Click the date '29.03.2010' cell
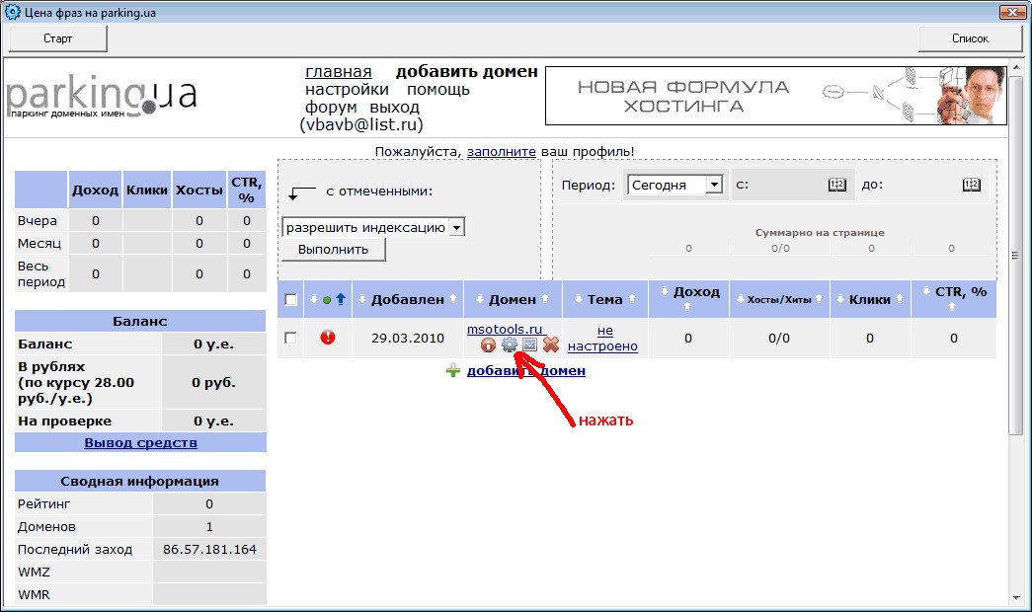 pyautogui.click(x=408, y=338)
